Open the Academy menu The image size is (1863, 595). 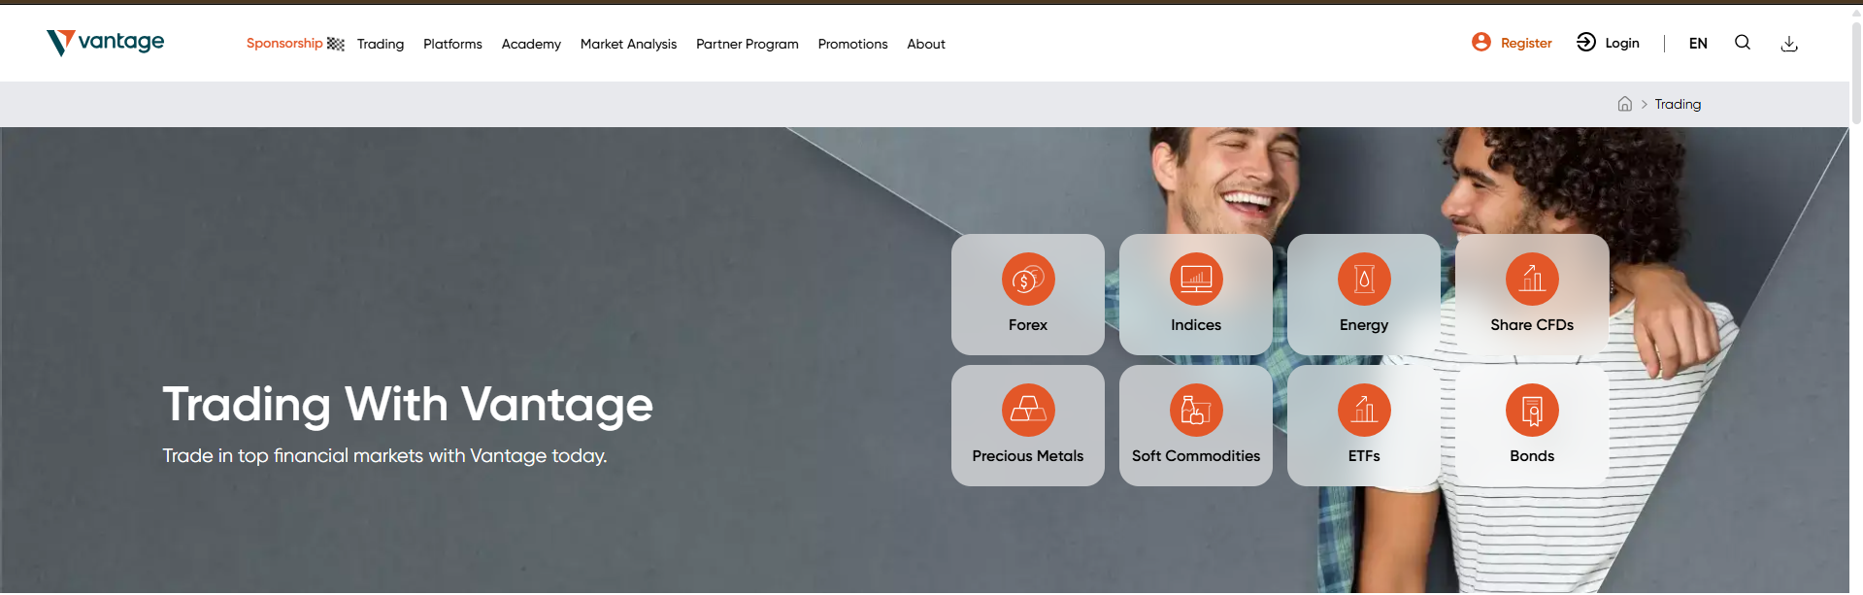[x=531, y=44]
